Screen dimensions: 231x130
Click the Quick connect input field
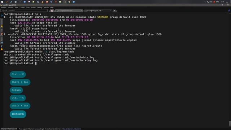click(x=24, y=10)
